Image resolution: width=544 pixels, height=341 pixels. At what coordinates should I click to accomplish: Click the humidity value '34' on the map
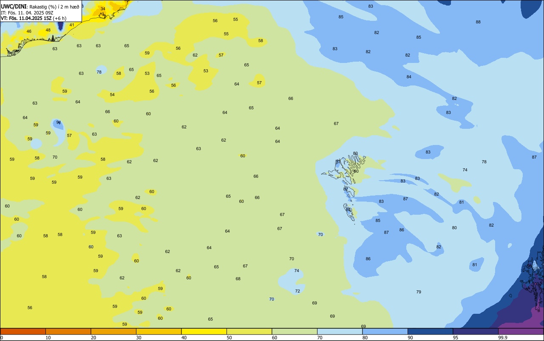point(103,9)
